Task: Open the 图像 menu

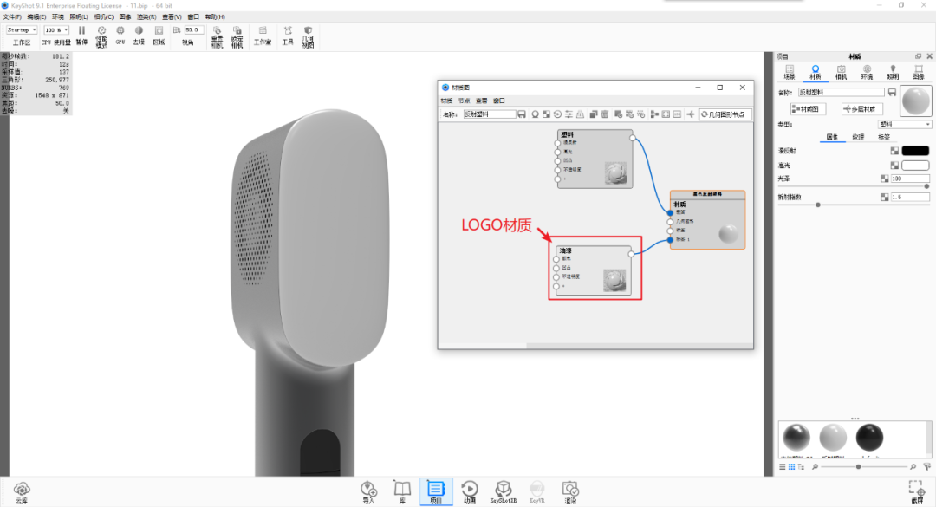Action: [125, 16]
